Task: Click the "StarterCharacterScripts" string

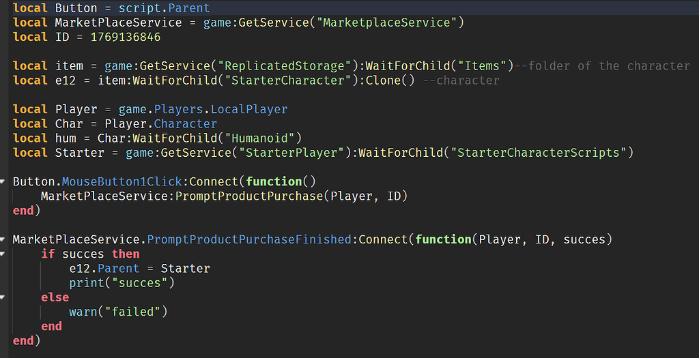Action: [539, 152]
